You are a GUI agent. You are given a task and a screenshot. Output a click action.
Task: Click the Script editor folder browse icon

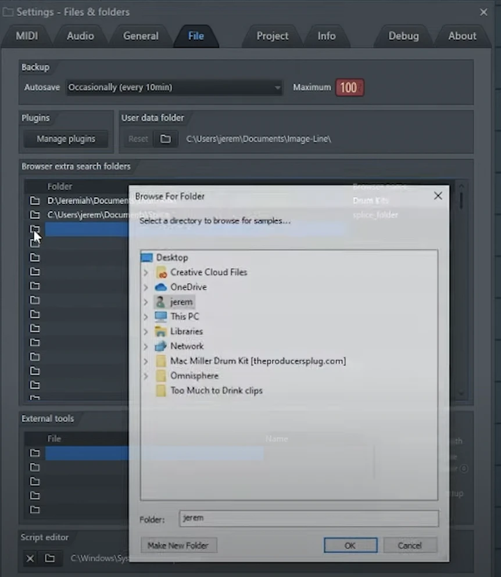pos(50,558)
